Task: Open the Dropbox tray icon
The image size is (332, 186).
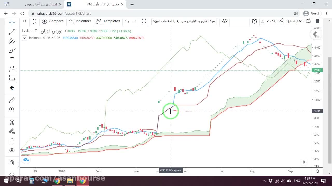Action: click(x=271, y=181)
